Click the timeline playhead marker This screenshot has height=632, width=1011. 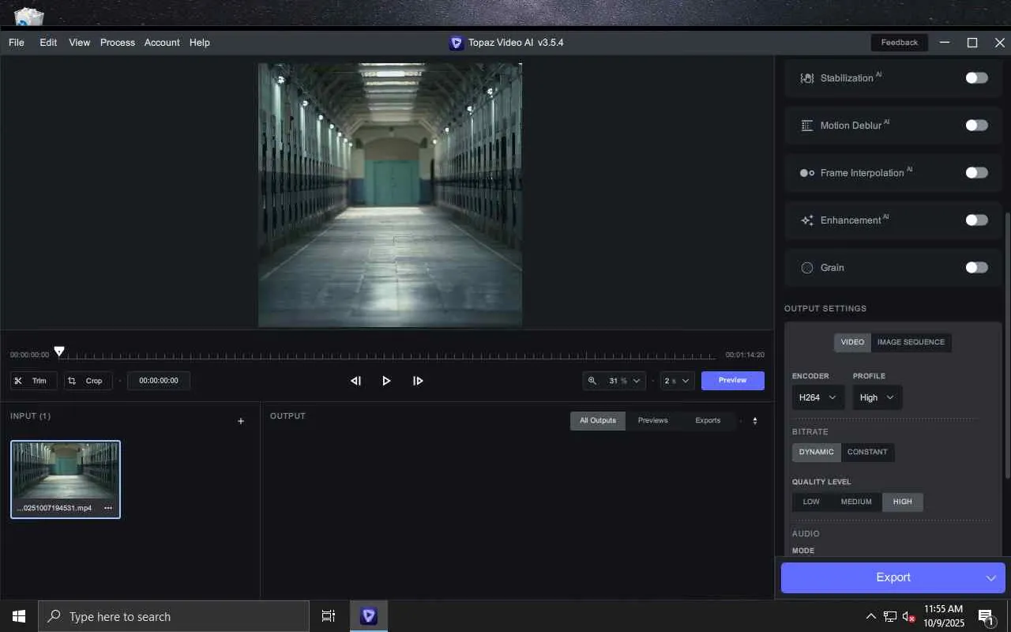[59, 352]
